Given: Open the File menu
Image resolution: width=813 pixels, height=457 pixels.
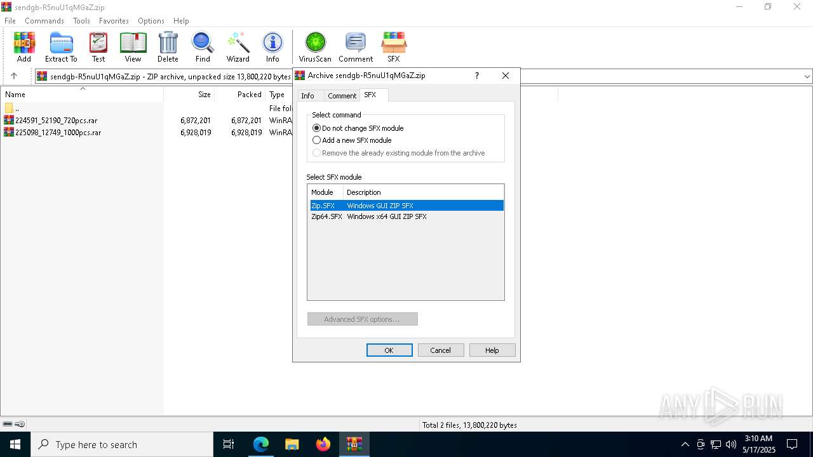Looking at the screenshot, I should tap(10, 21).
